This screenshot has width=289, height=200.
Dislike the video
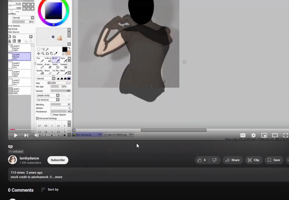pos(214,160)
